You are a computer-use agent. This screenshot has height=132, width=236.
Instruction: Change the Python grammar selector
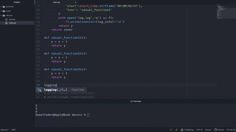pos(208,130)
